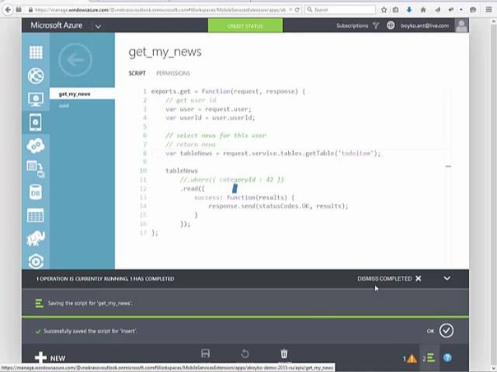Screen dimensions: 497x372
Task: Place cursor on 'exports.get = function' line
Action: pyautogui.click(x=228, y=91)
